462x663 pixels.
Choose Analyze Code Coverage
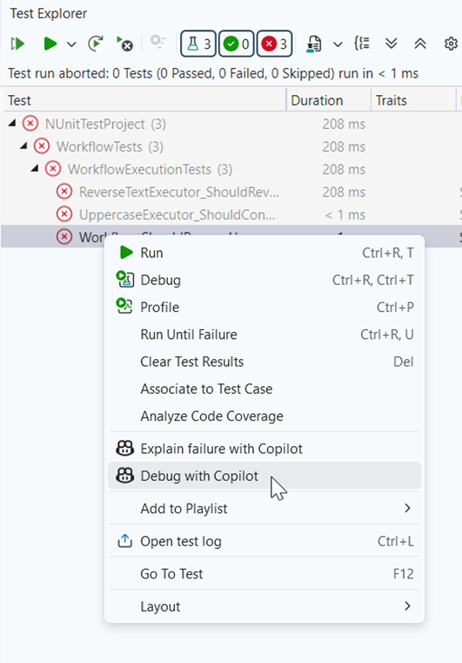[x=264, y=416]
